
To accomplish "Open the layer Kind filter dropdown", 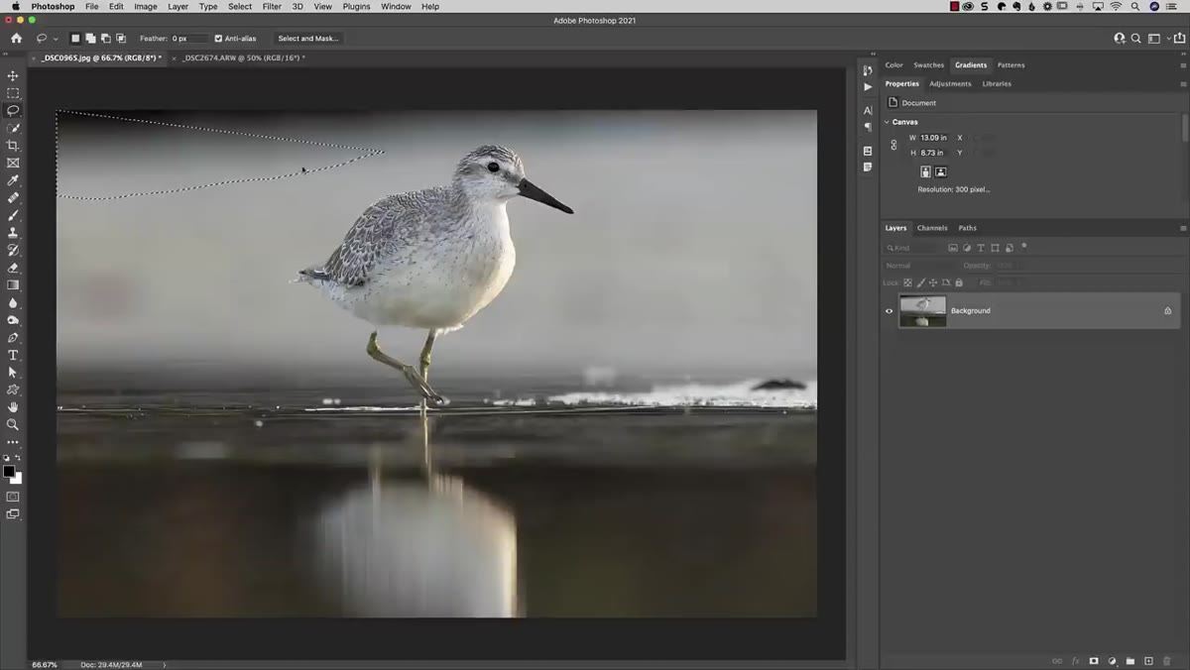I will (x=913, y=248).
